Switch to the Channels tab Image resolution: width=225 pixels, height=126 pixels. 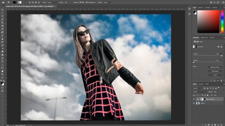(201, 84)
